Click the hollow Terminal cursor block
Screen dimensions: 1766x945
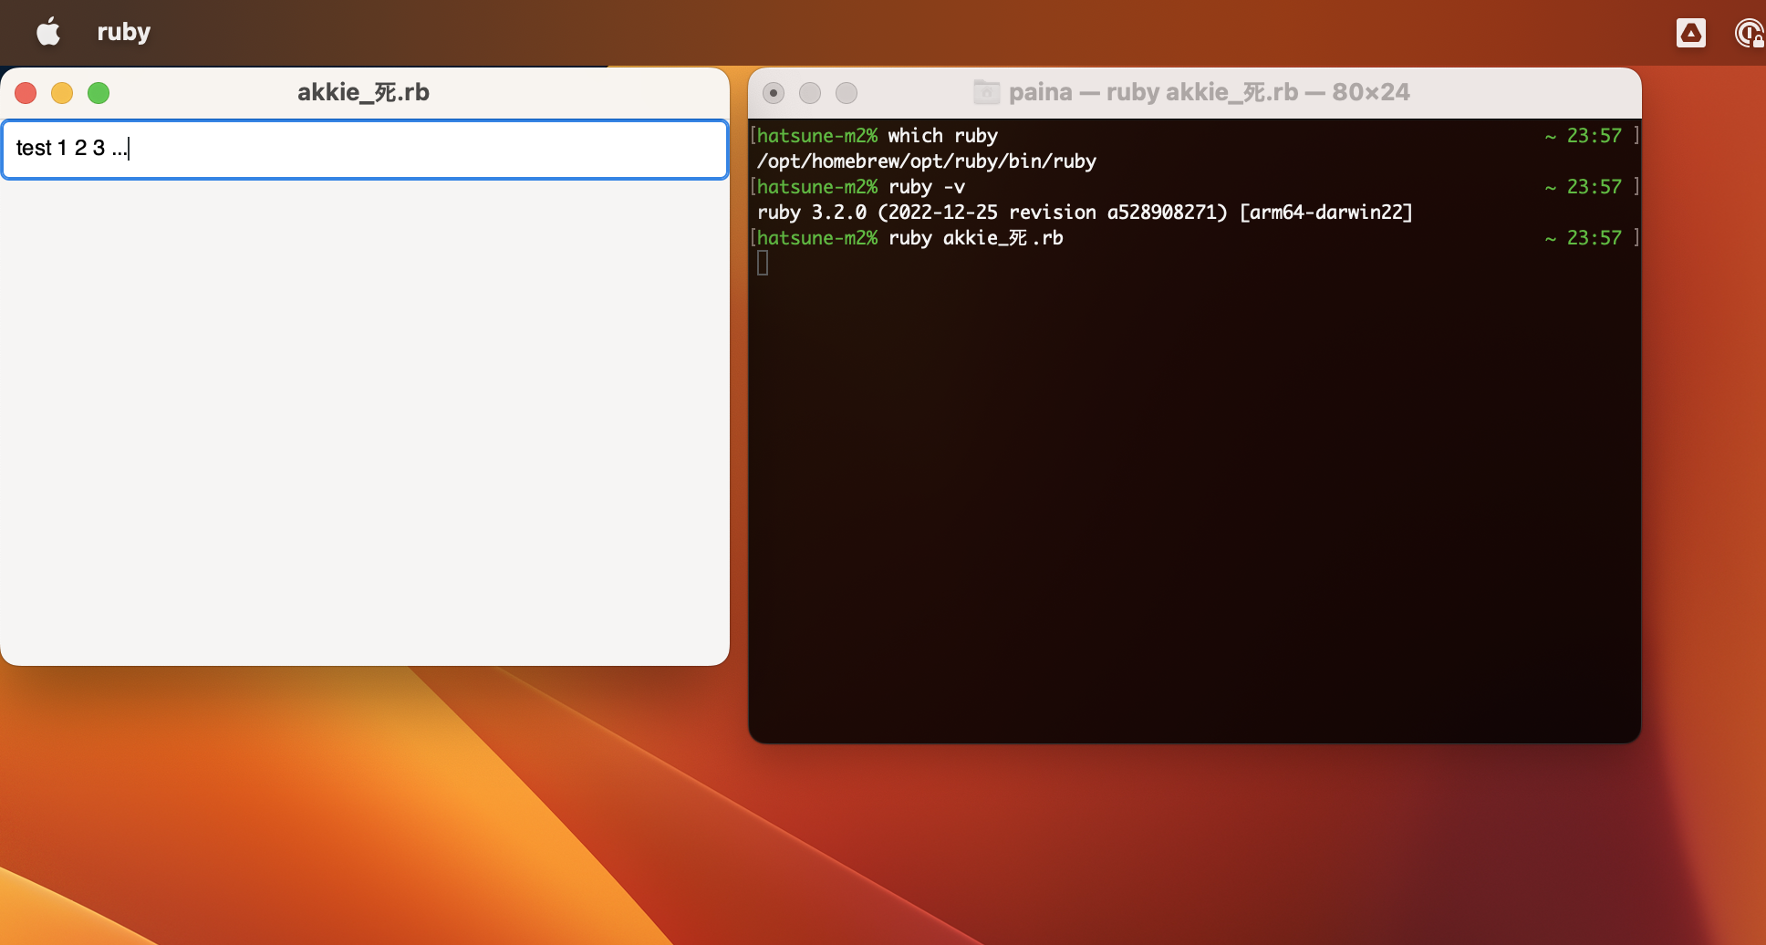(763, 264)
